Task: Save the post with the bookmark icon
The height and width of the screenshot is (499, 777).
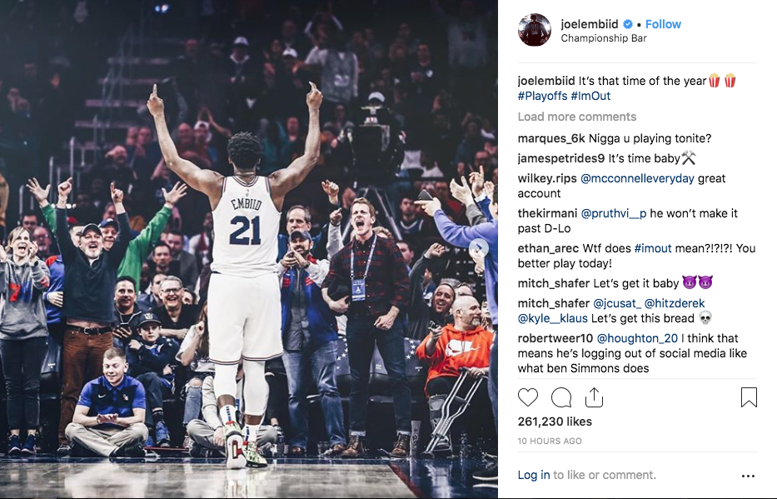Action: (x=749, y=397)
